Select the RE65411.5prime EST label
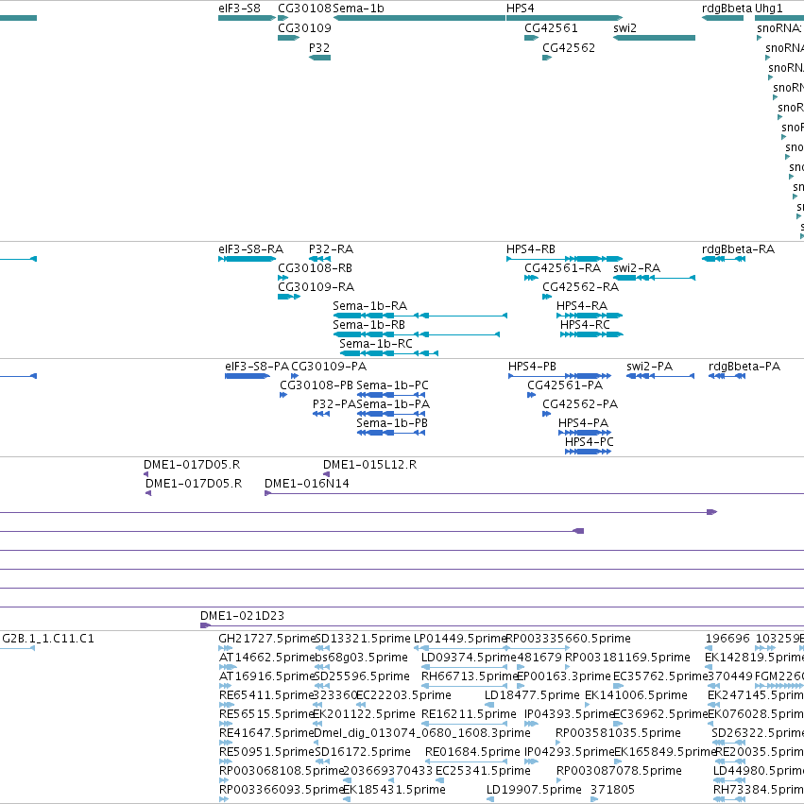The image size is (804, 804). point(266,695)
